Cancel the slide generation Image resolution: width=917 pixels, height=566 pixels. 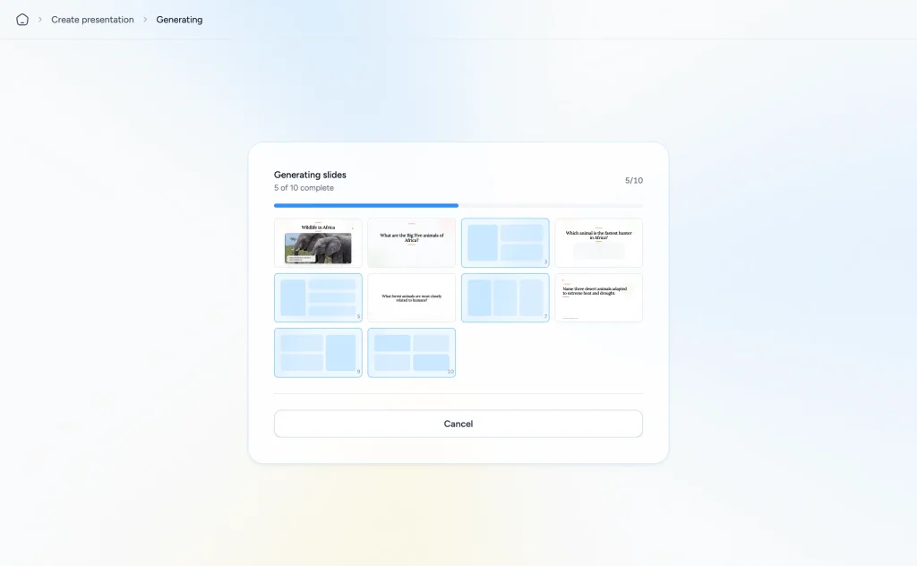point(458,424)
